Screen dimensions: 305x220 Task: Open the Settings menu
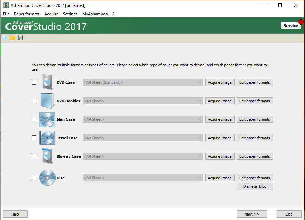70,14
